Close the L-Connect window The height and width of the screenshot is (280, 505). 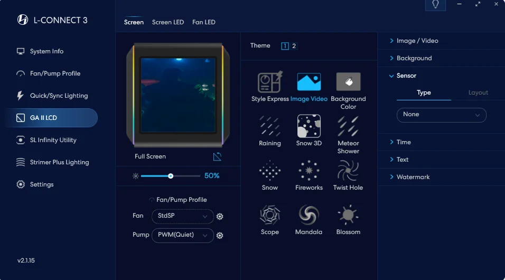coord(496,4)
